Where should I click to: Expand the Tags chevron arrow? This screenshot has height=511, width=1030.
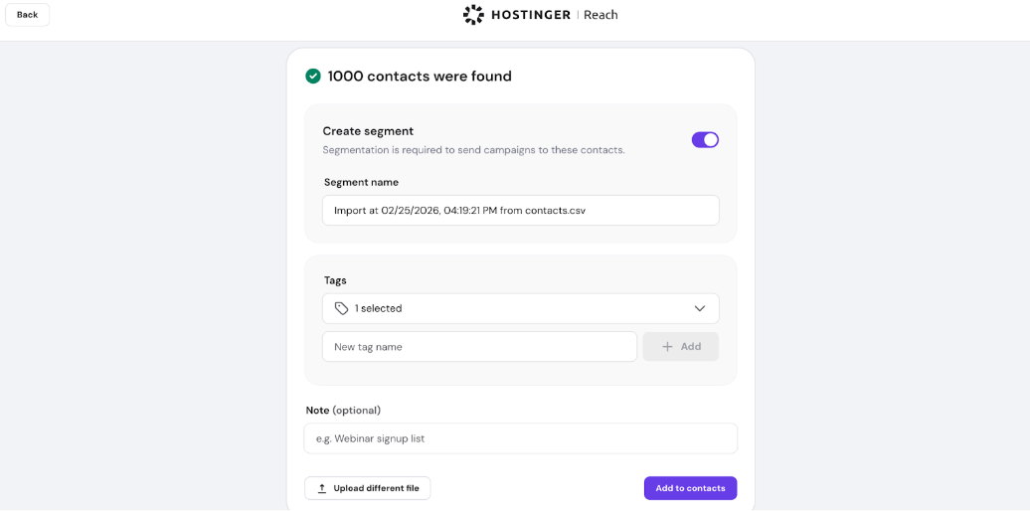pyautogui.click(x=700, y=308)
